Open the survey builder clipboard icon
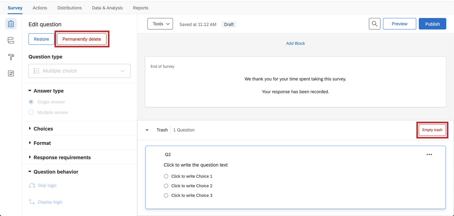 (11, 24)
